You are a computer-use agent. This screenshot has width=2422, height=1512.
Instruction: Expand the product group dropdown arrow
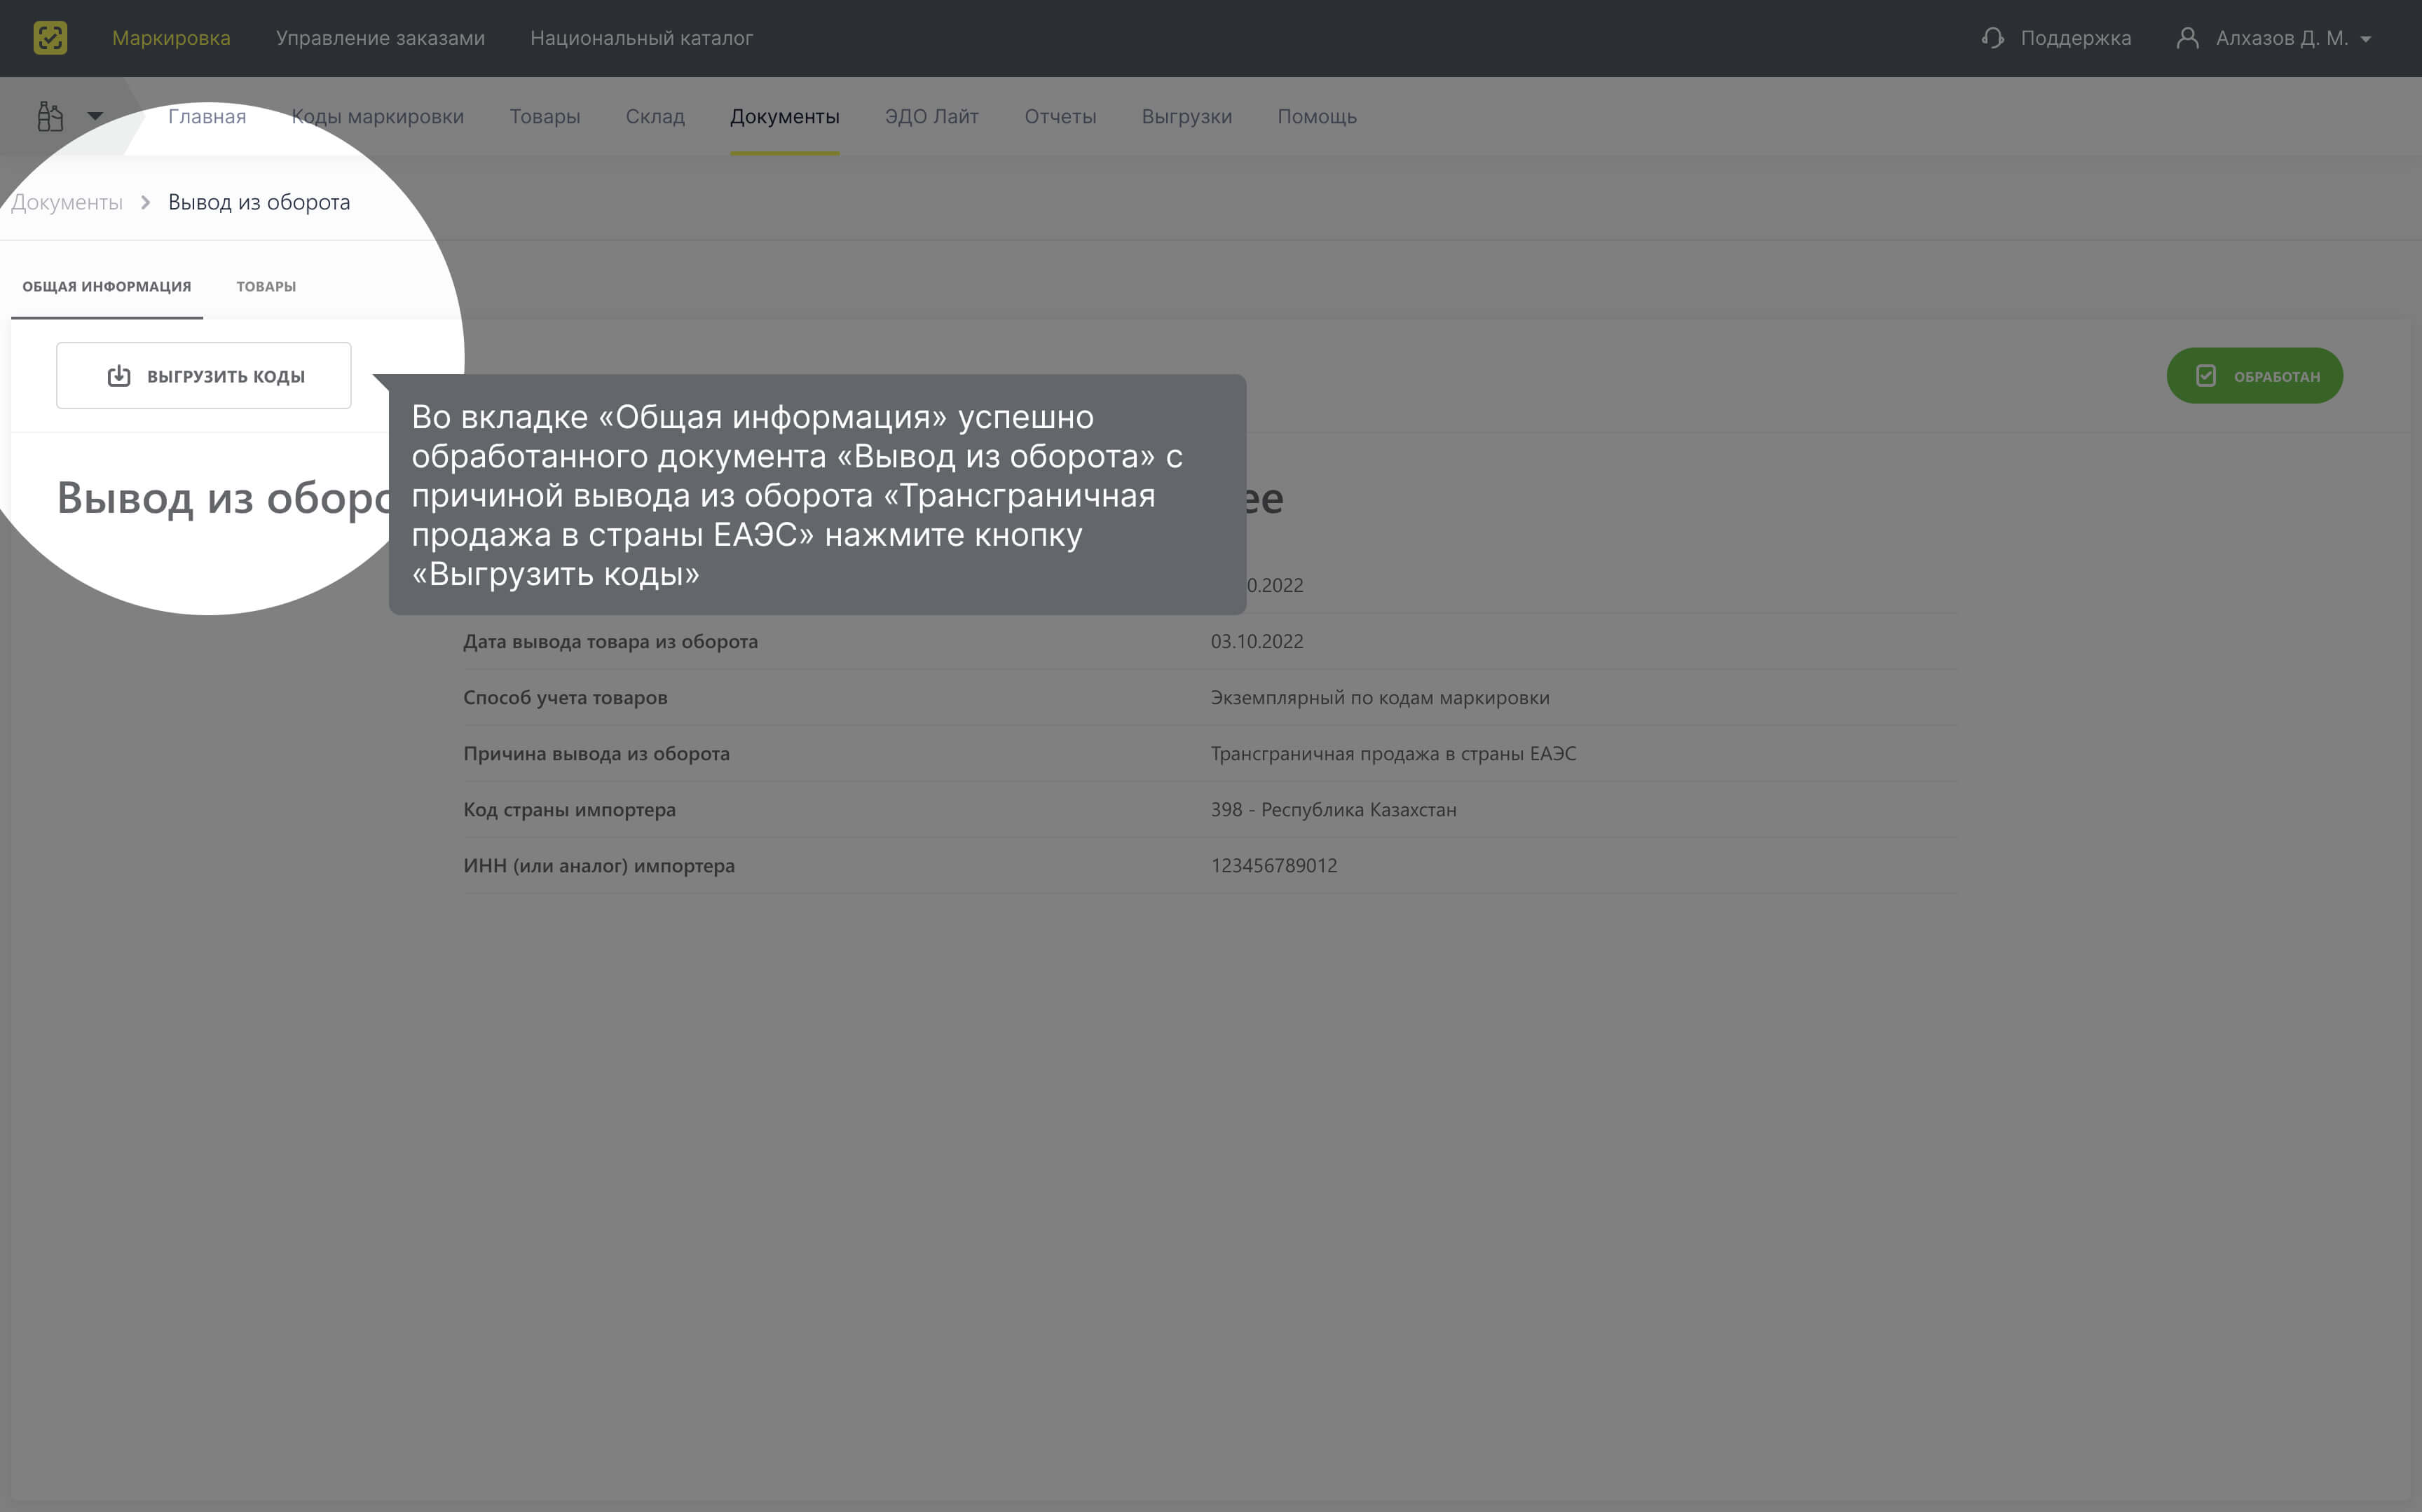tap(95, 117)
